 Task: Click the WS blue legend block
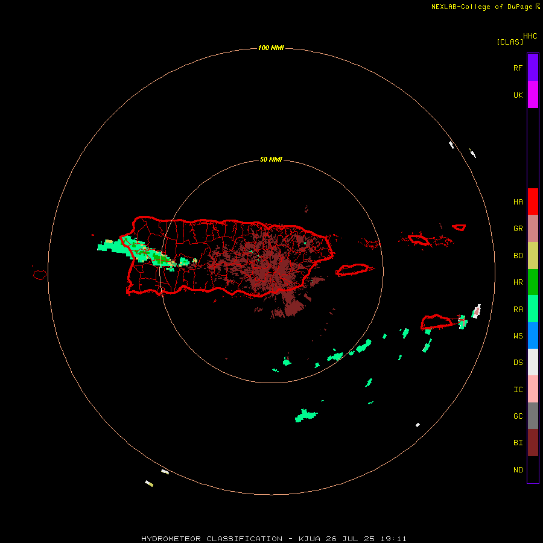(x=533, y=335)
